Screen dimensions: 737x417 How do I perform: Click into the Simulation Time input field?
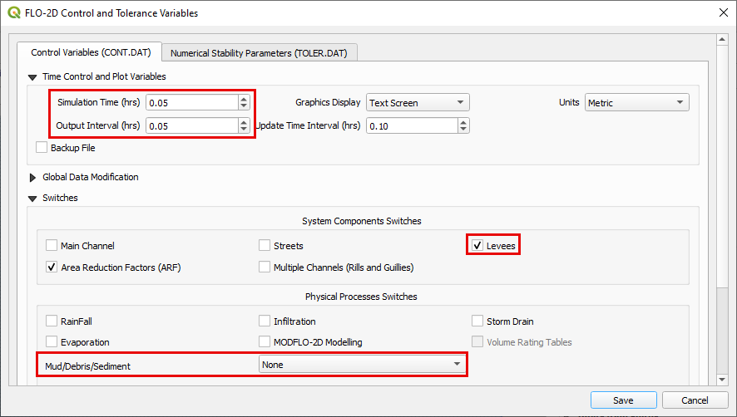(x=190, y=103)
